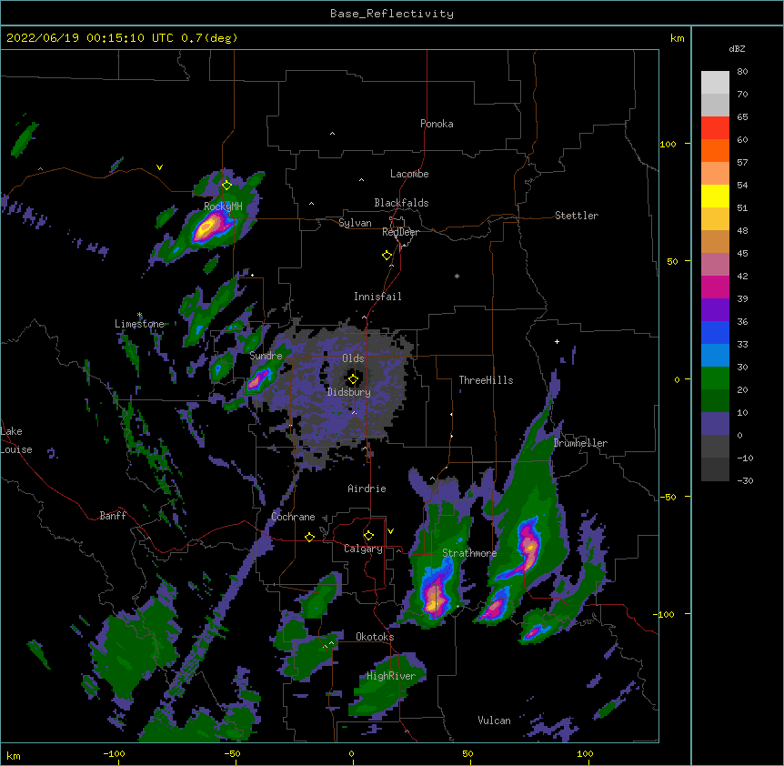
Task: Click the Blackfalds city label
Action: (x=401, y=203)
